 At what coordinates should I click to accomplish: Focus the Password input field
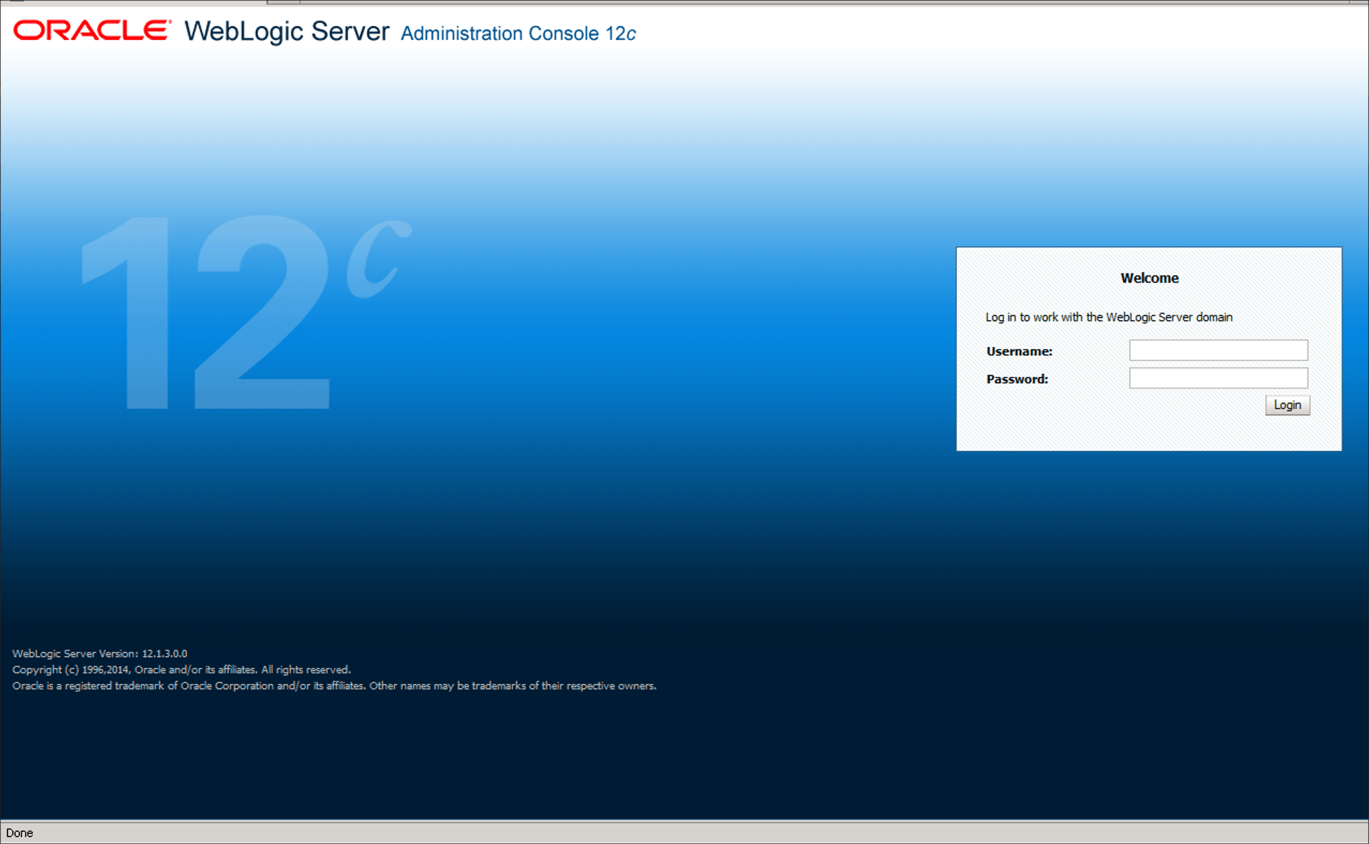[x=1218, y=378]
